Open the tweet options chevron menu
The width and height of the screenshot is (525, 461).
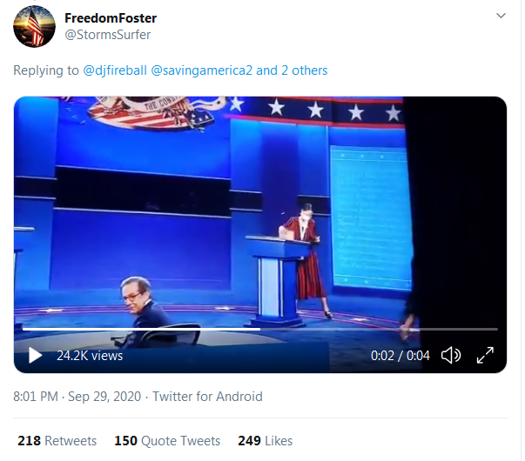(501, 17)
